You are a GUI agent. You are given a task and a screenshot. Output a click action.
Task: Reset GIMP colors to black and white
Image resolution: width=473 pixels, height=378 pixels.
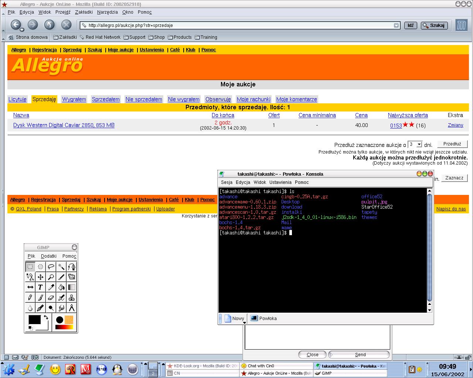tap(30, 328)
